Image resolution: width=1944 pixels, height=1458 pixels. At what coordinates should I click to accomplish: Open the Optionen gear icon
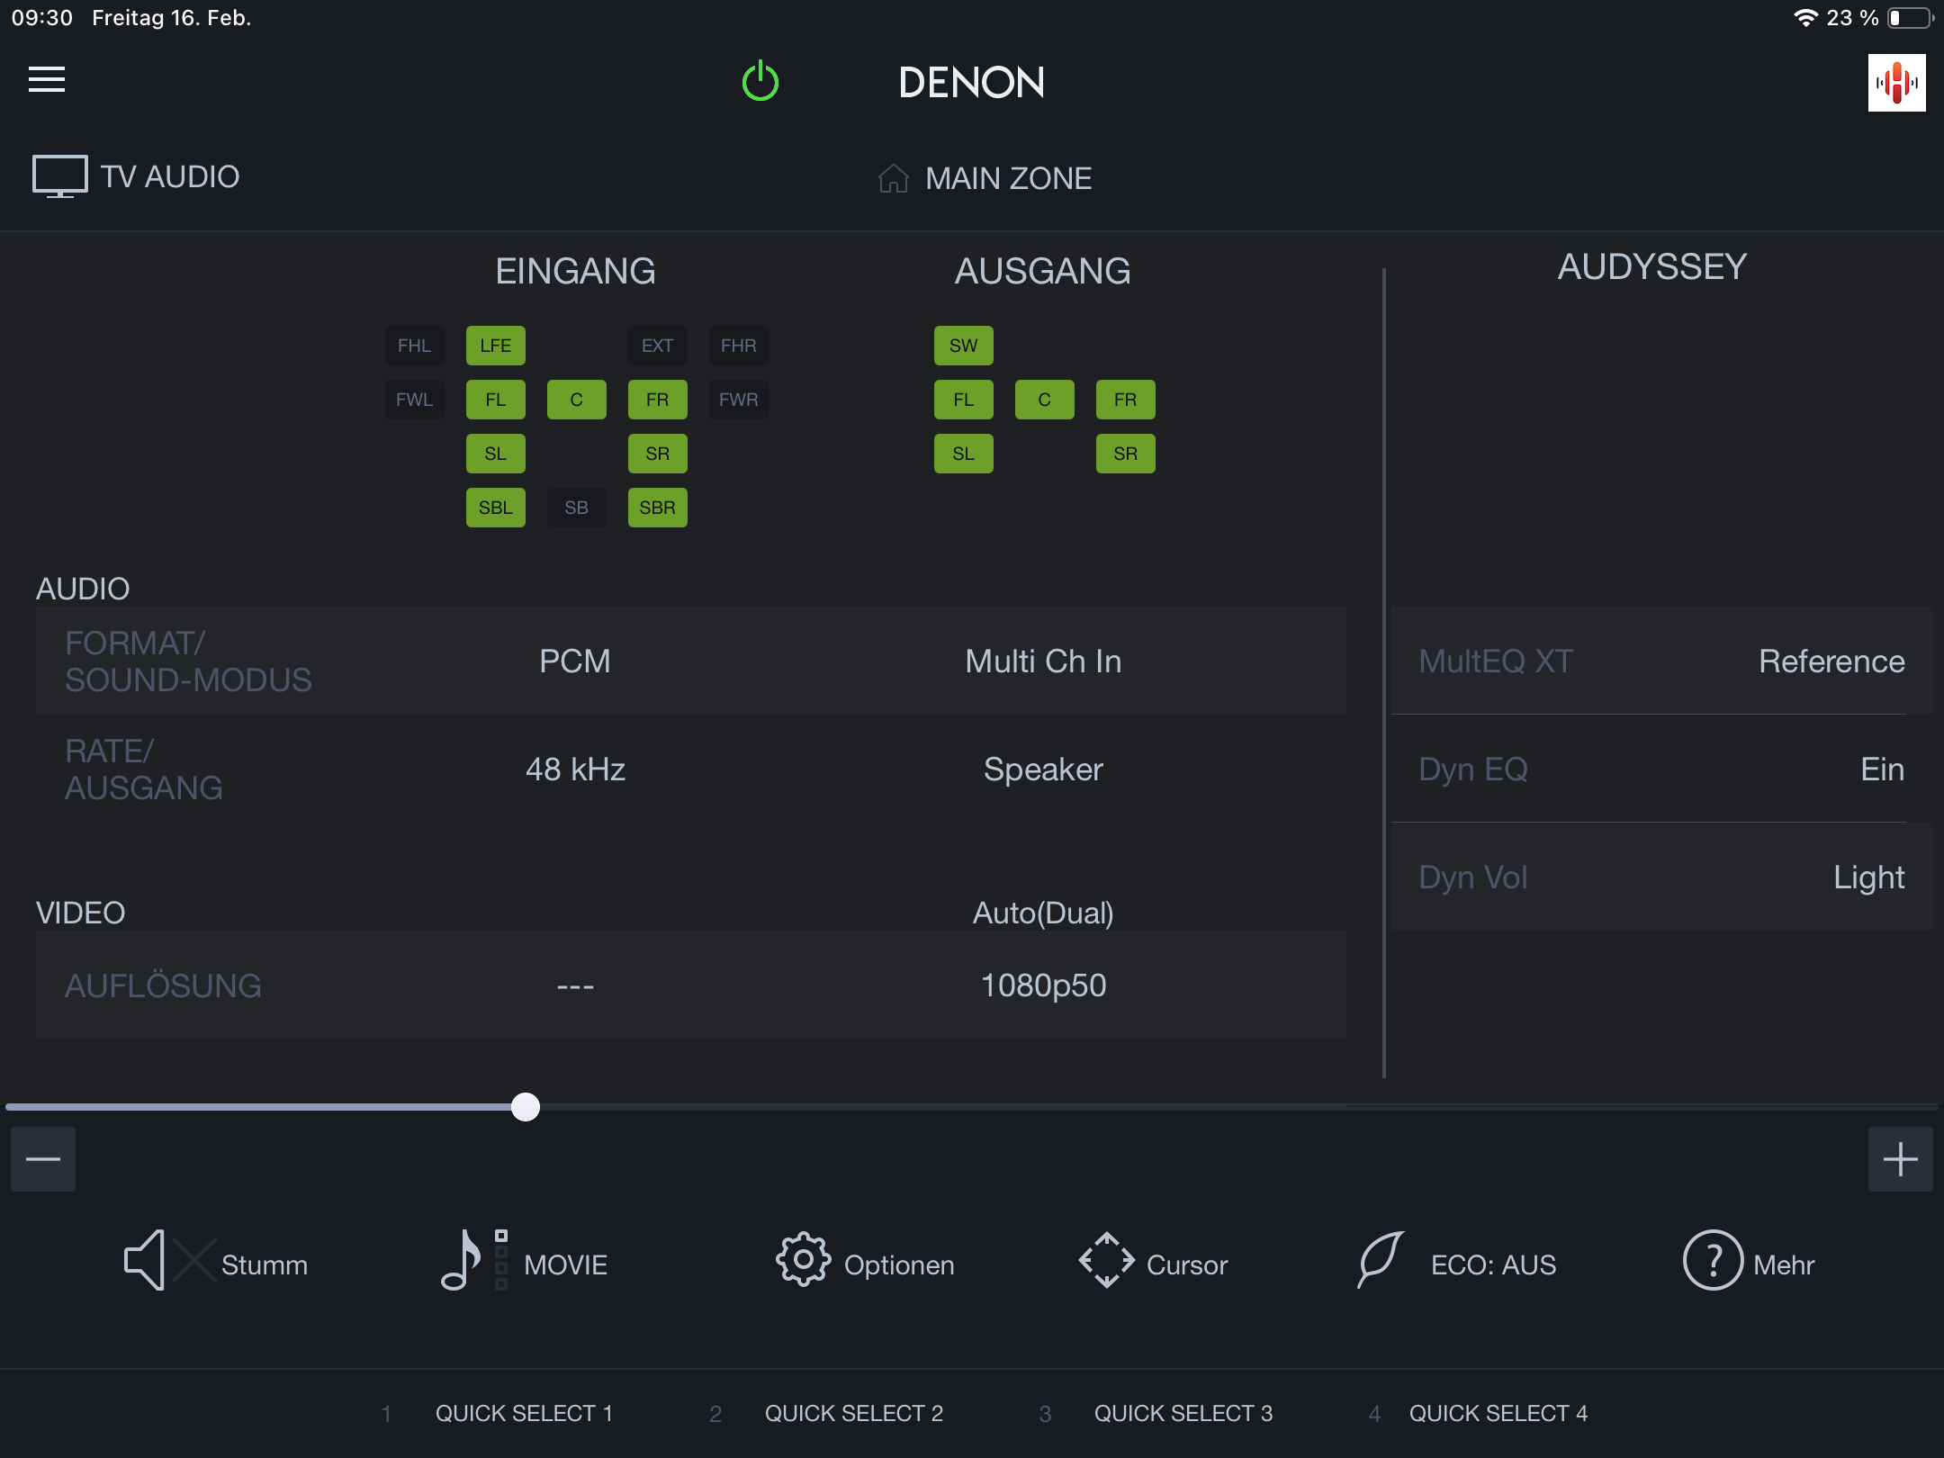point(803,1260)
